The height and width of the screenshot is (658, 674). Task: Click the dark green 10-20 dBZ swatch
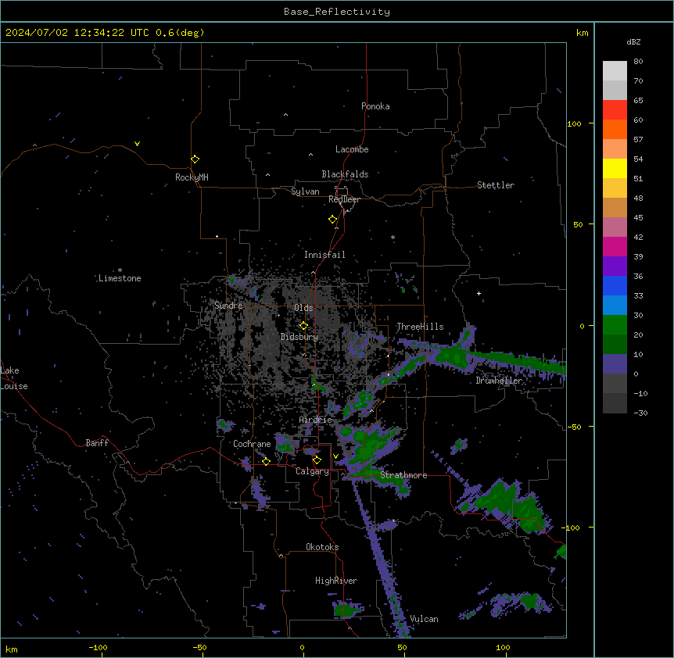[x=615, y=345]
